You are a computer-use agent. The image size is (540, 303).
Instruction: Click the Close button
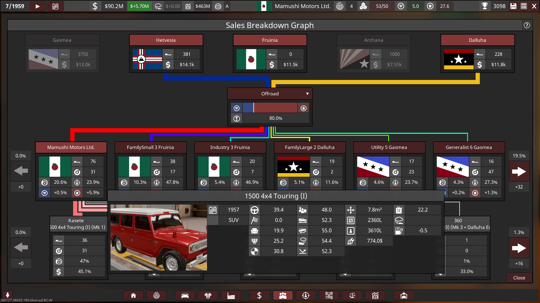tap(519, 277)
